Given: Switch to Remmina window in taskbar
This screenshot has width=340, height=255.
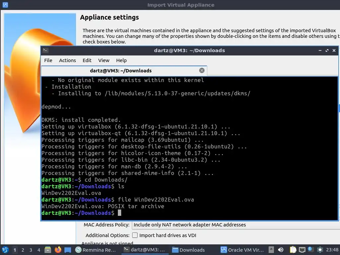Looking at the screenshot, I should 96,250.
